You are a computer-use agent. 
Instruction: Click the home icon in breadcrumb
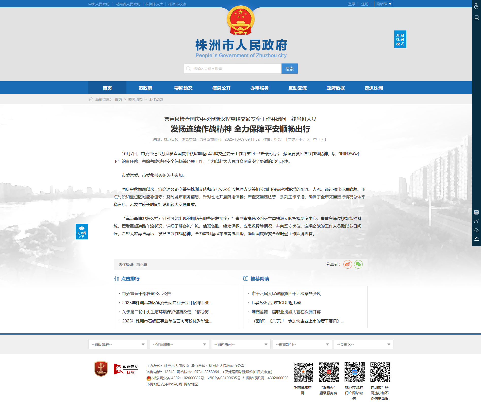(91, 99)
